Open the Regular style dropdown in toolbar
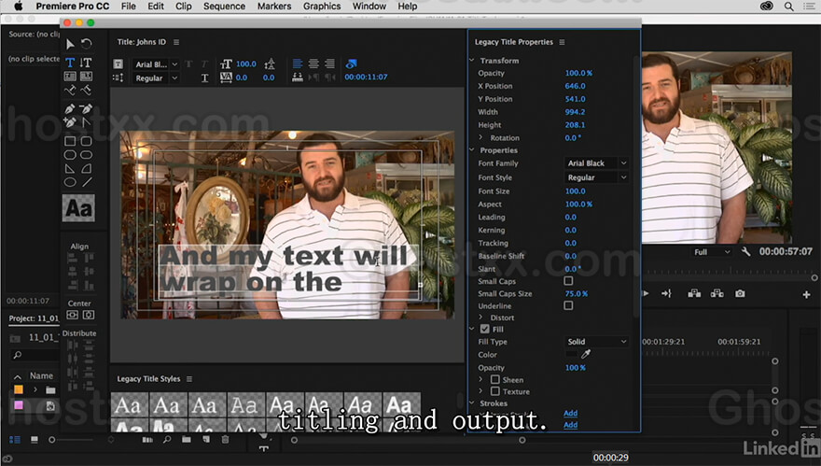 pos(156,78)
